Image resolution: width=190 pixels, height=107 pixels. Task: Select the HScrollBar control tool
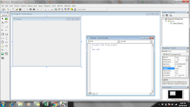pos(3,38)
